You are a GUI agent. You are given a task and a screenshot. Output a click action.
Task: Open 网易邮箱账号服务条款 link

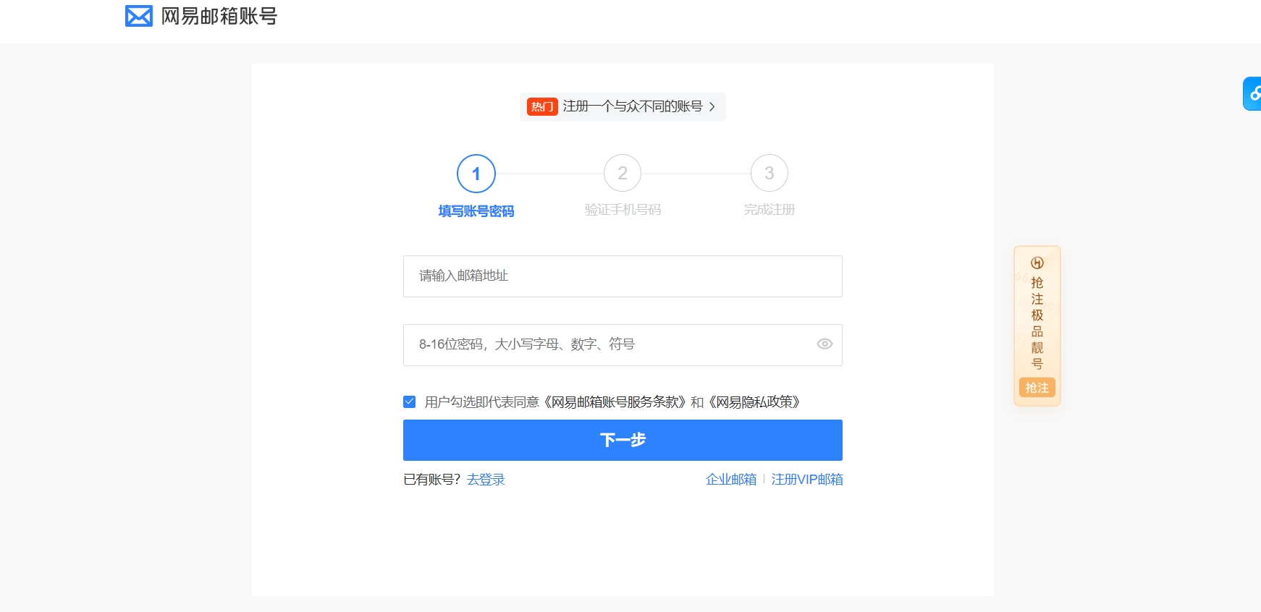pos(615,402)
